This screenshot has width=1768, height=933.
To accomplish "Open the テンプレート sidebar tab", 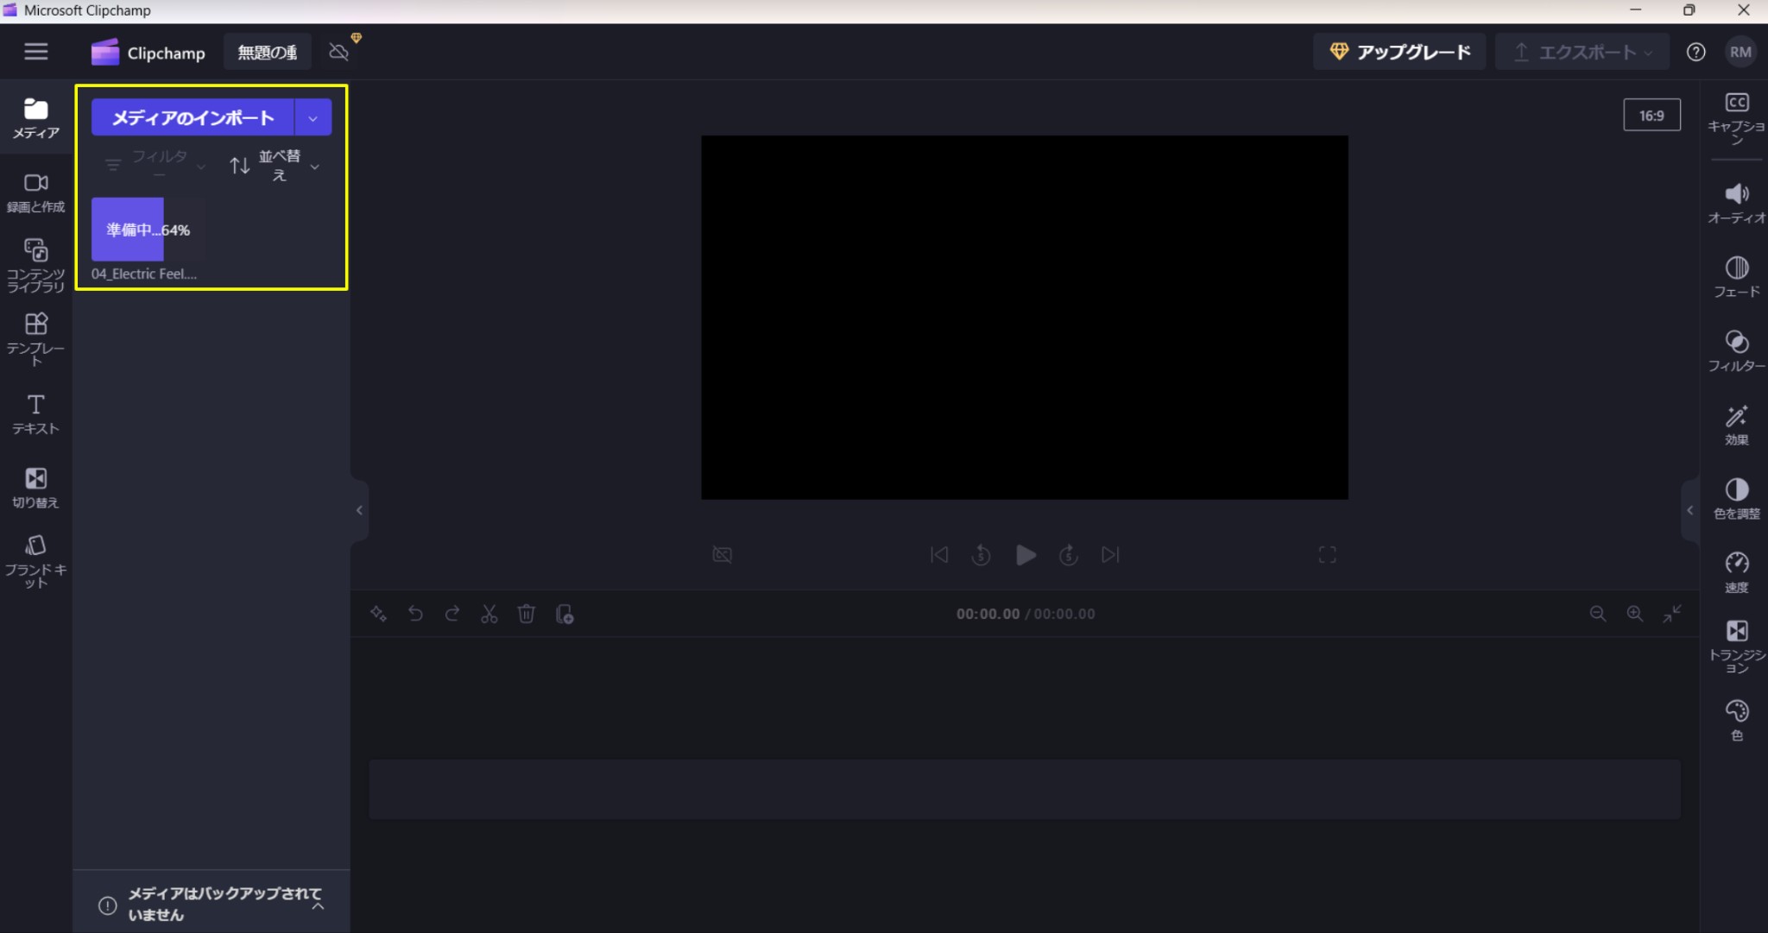I will pyautogui.click(x=36, y=339).
